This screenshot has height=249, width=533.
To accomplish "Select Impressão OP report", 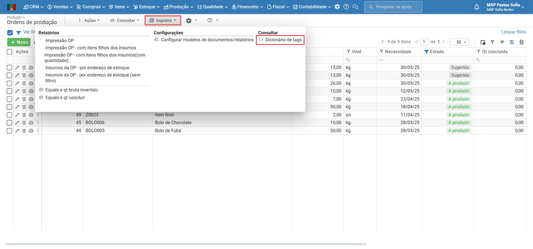I will click(60, 40).
